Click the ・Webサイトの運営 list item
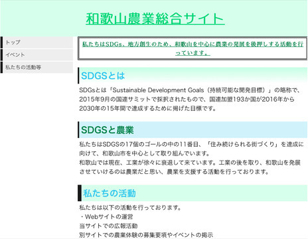Image resolution: width=308 pixels, height=239 pixels. pyautogui.click(x=106, y=216)
